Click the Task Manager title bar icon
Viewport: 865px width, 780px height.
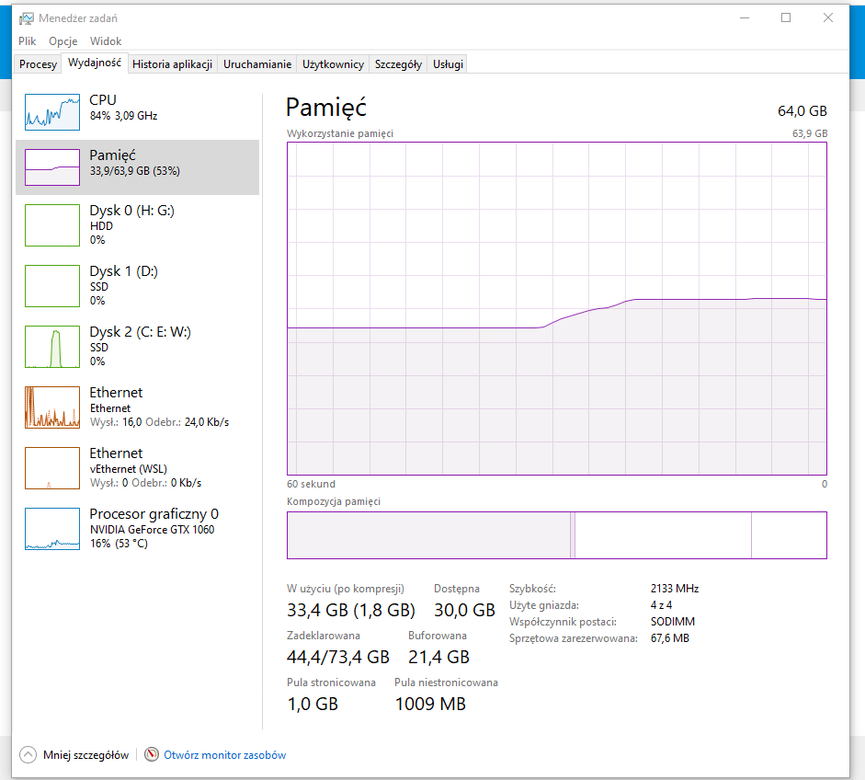[x=26, y=18]
